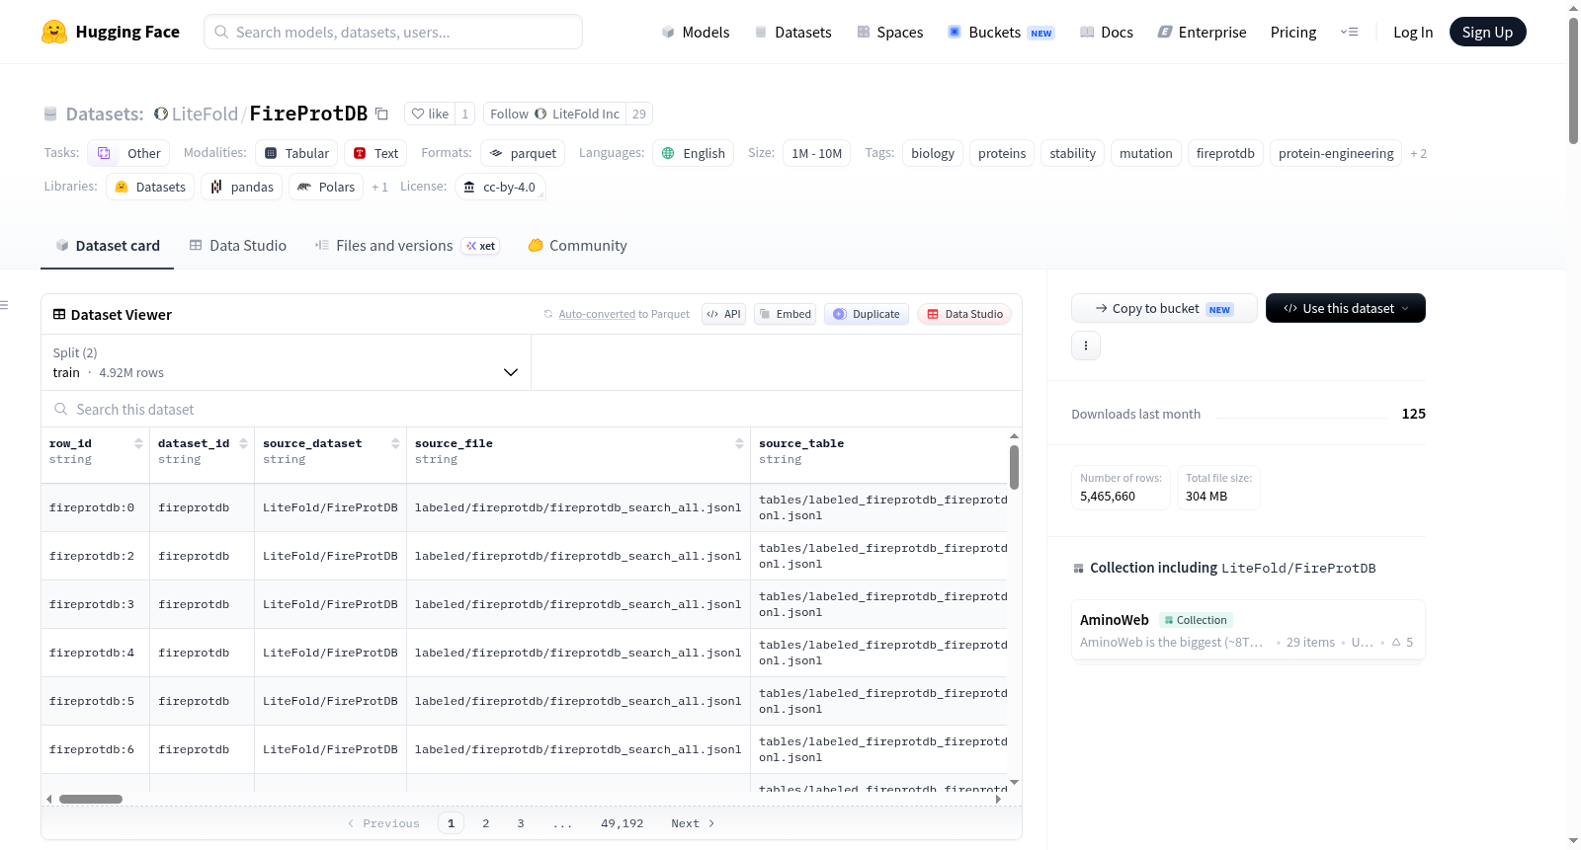Screen dimensions: 1581x850
Task: Click Copy to bucket button
Action: (x=1164, y=308)
